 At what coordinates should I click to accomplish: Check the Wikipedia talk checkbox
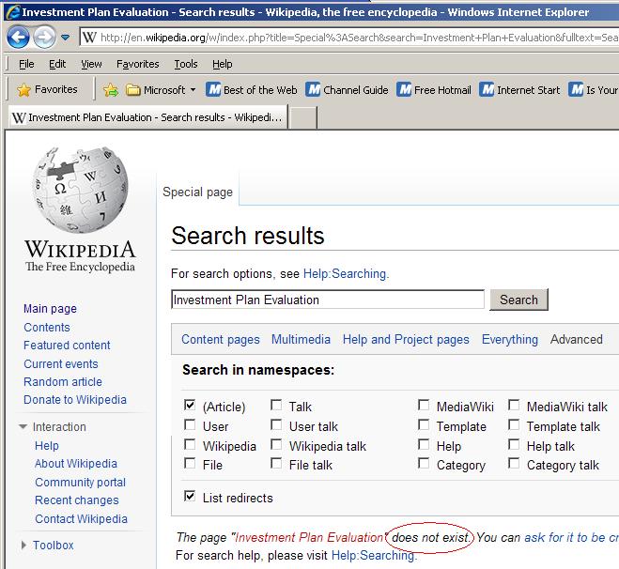pos(276,444)
